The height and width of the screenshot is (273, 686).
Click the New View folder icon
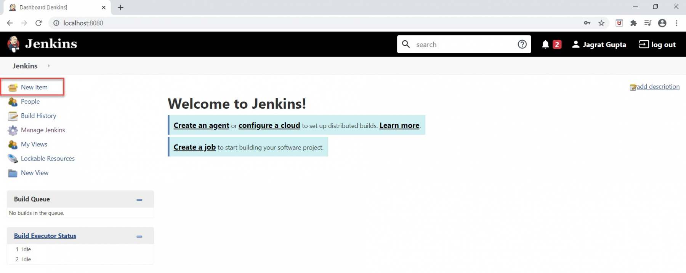(13, 173)
